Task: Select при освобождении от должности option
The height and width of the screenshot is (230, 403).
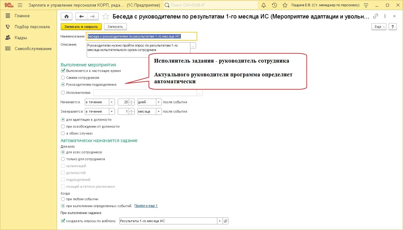Action: (63, 126)
